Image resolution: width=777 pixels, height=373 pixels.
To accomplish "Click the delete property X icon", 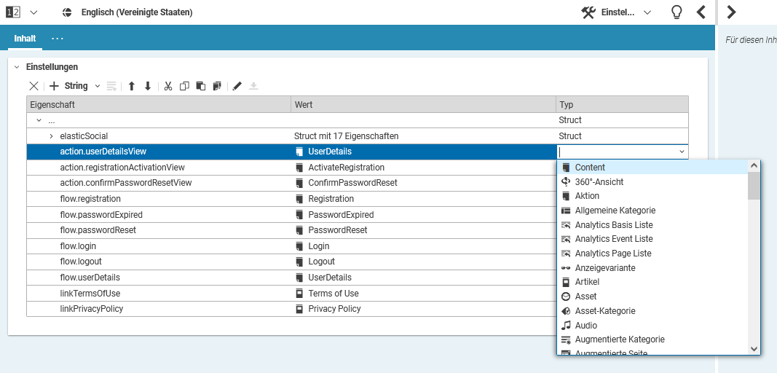I will (x=33, y=86).
